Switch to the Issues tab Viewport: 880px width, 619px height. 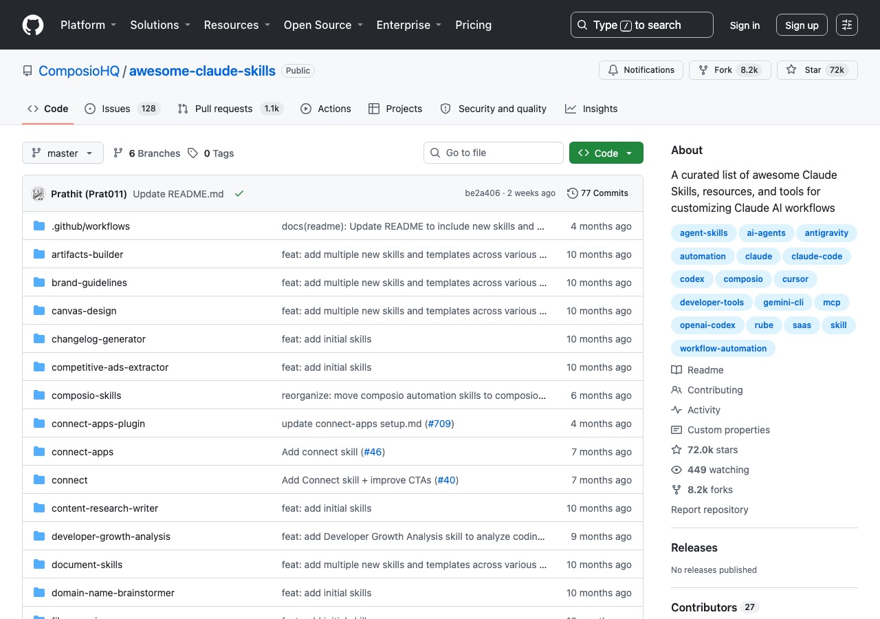click(x=122, y=109)
